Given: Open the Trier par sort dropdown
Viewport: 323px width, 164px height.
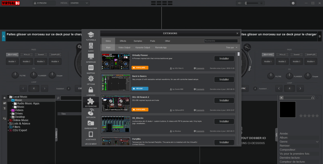Looking at the screenshot, I should coord(232,47).
